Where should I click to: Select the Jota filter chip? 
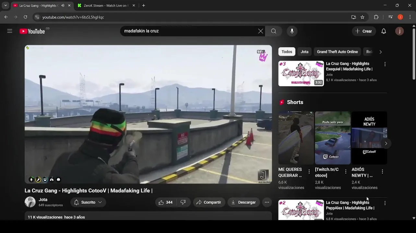304,52
